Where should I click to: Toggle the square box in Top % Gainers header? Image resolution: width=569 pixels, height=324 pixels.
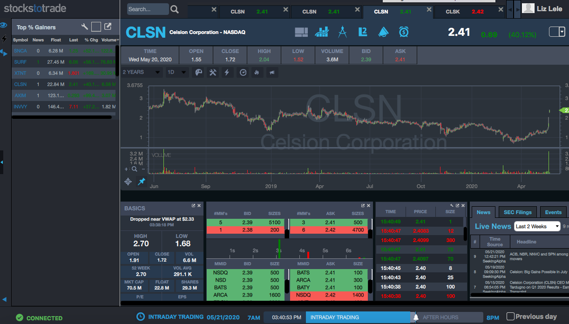pyautogui.click(x=96, y=27)
